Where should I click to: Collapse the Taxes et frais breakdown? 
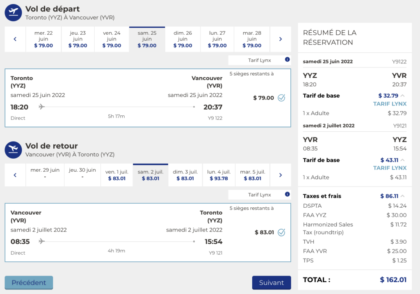(x=402, y=196)
